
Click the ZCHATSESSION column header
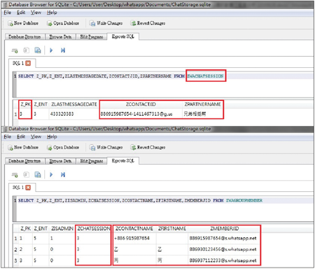94,228
